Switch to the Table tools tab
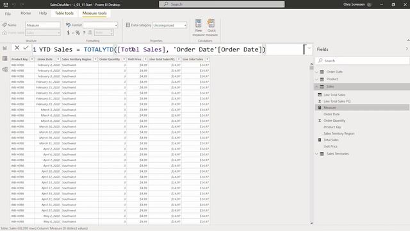Screen dimensions: 410x231 click(x=64, y=13)
